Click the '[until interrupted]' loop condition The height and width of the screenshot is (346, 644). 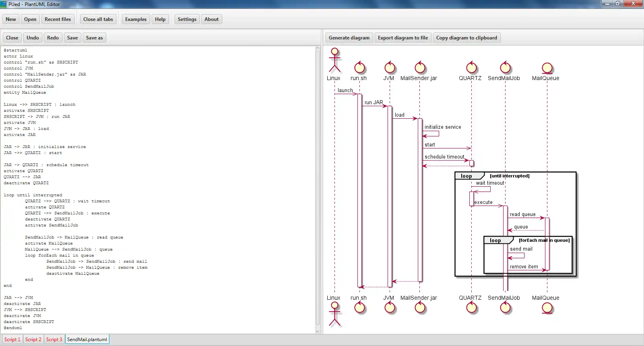pyautogui.click(x=510, y=176)
